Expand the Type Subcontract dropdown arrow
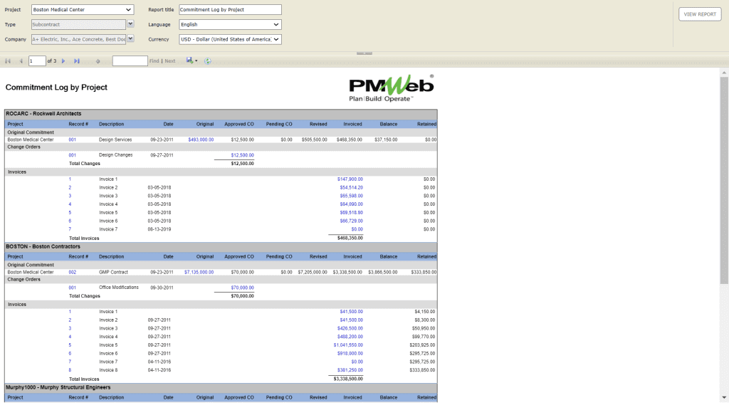 [x=131, y=23]
